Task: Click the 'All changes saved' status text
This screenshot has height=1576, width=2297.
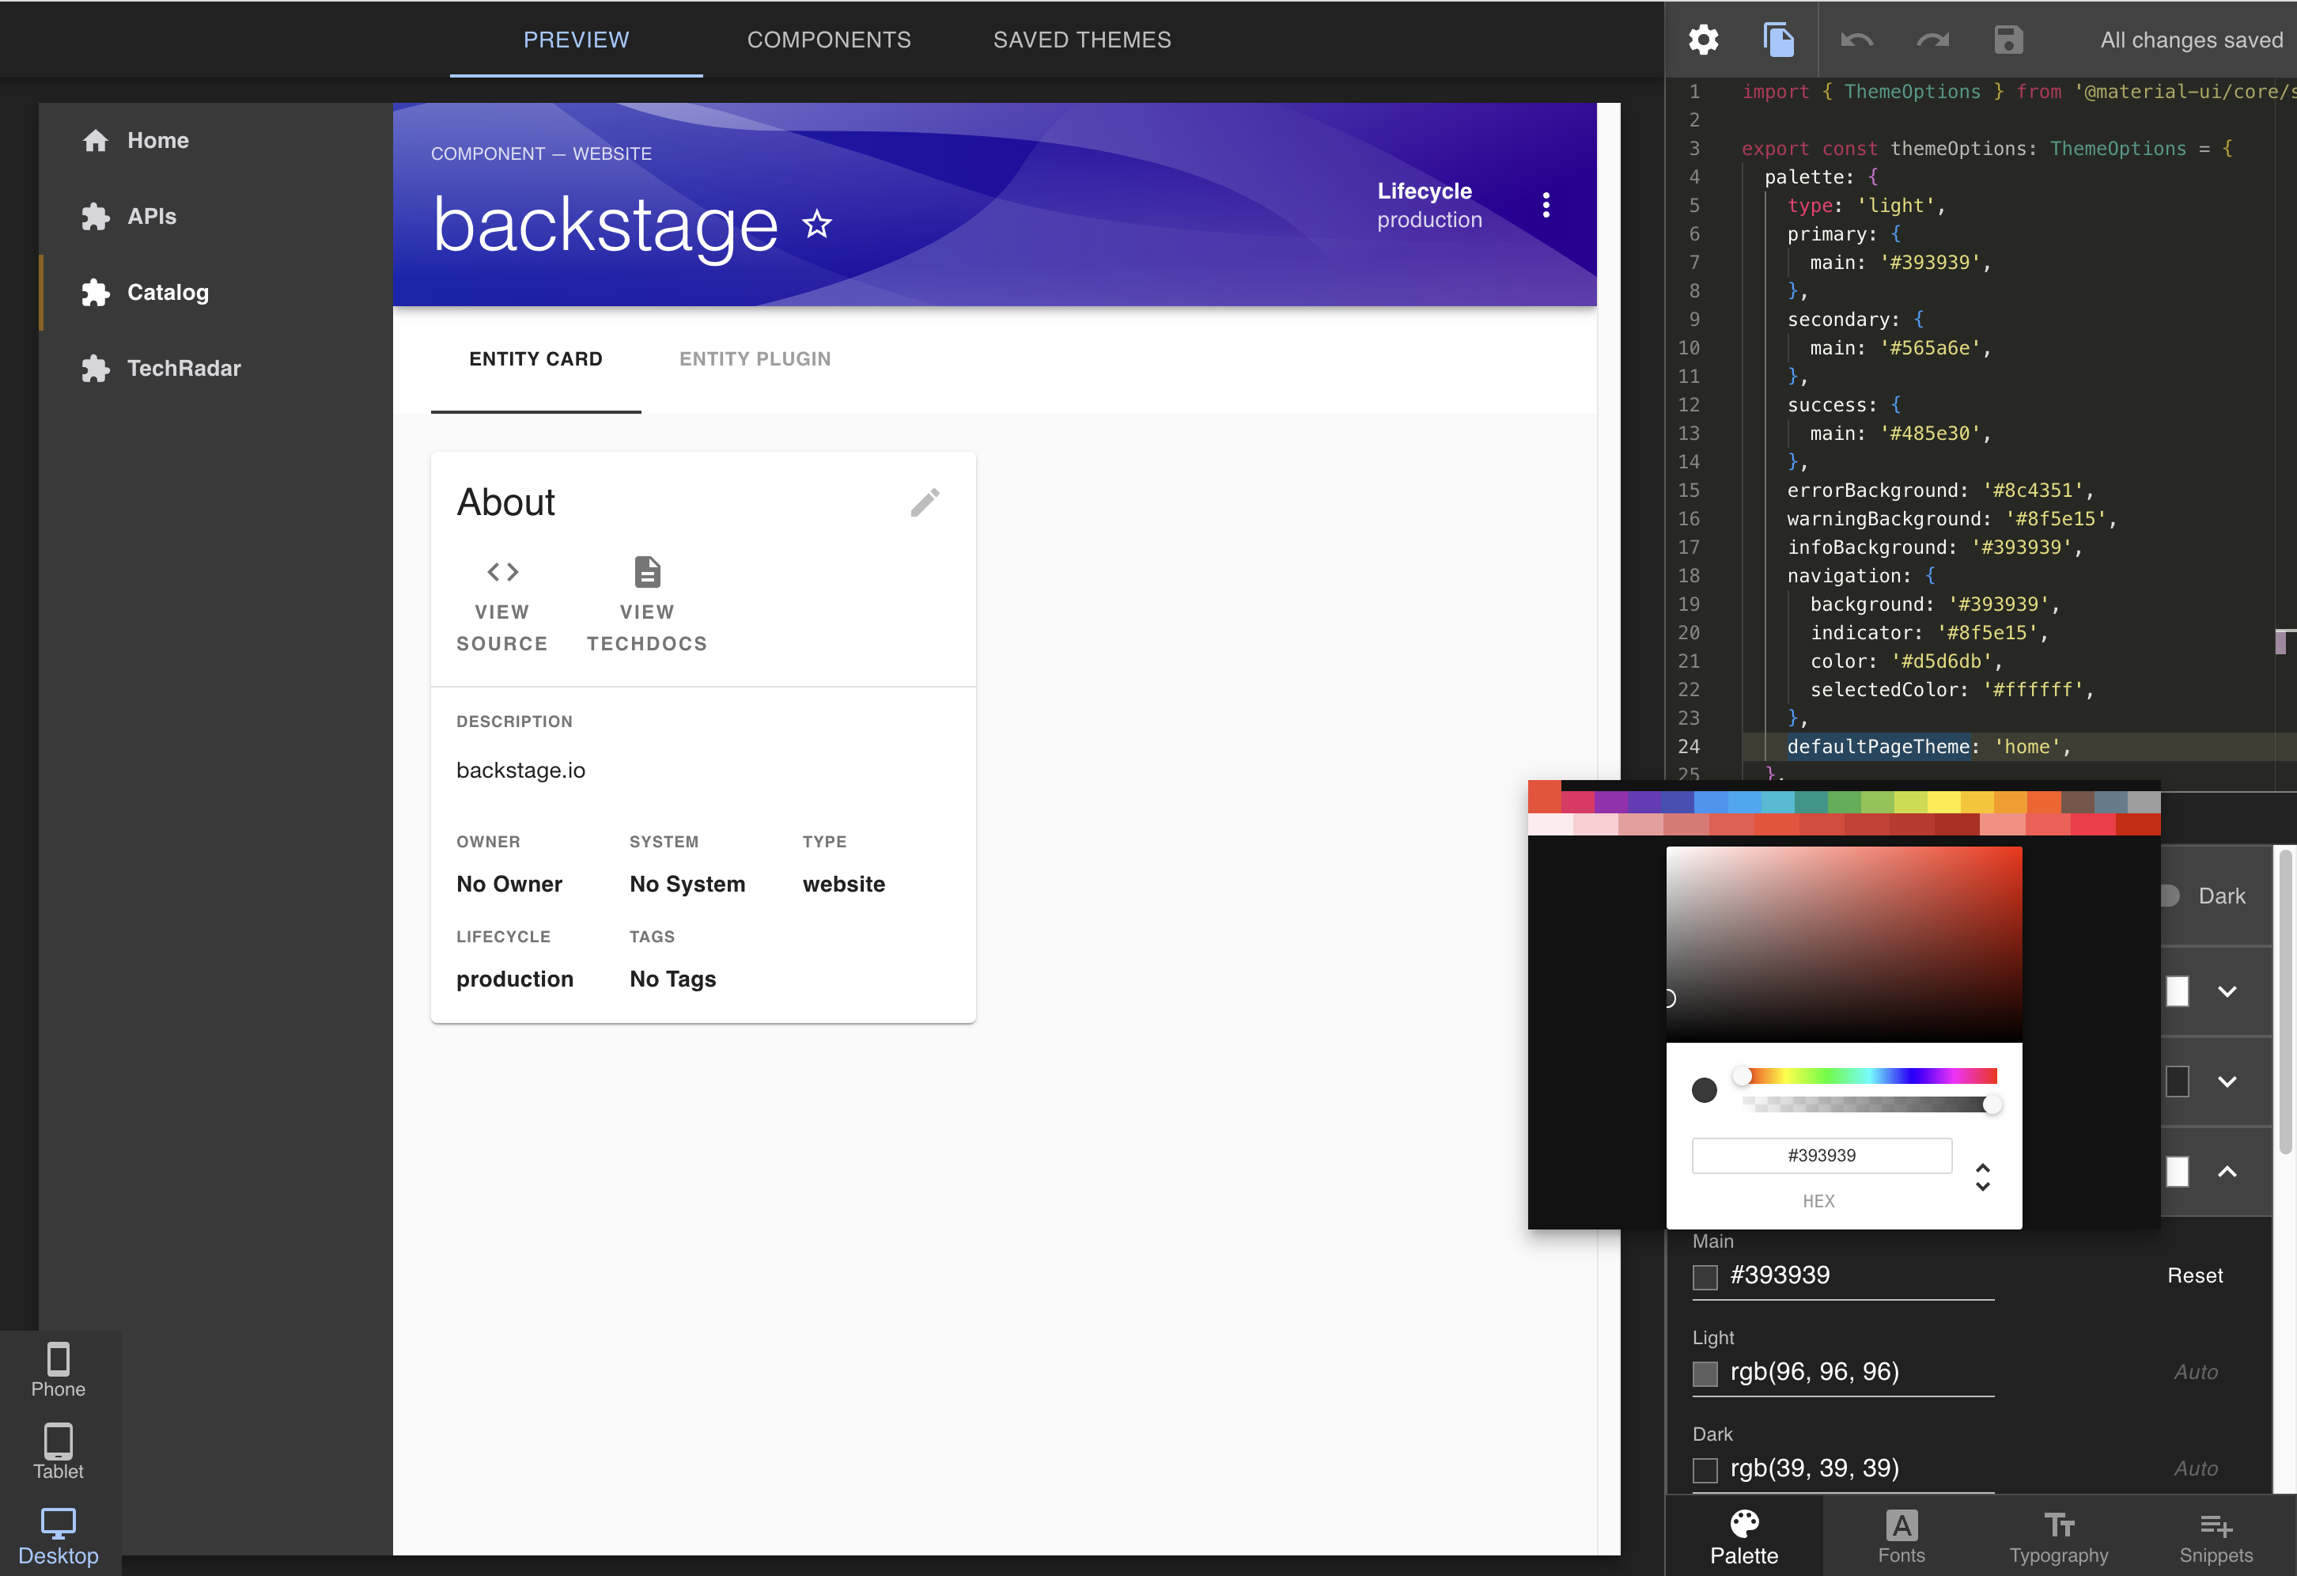Action: click(2191, 40)
